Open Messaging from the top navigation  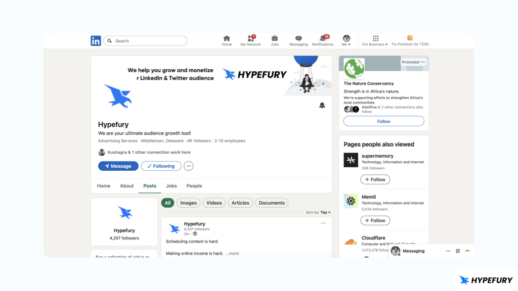(x=298, y=41)
